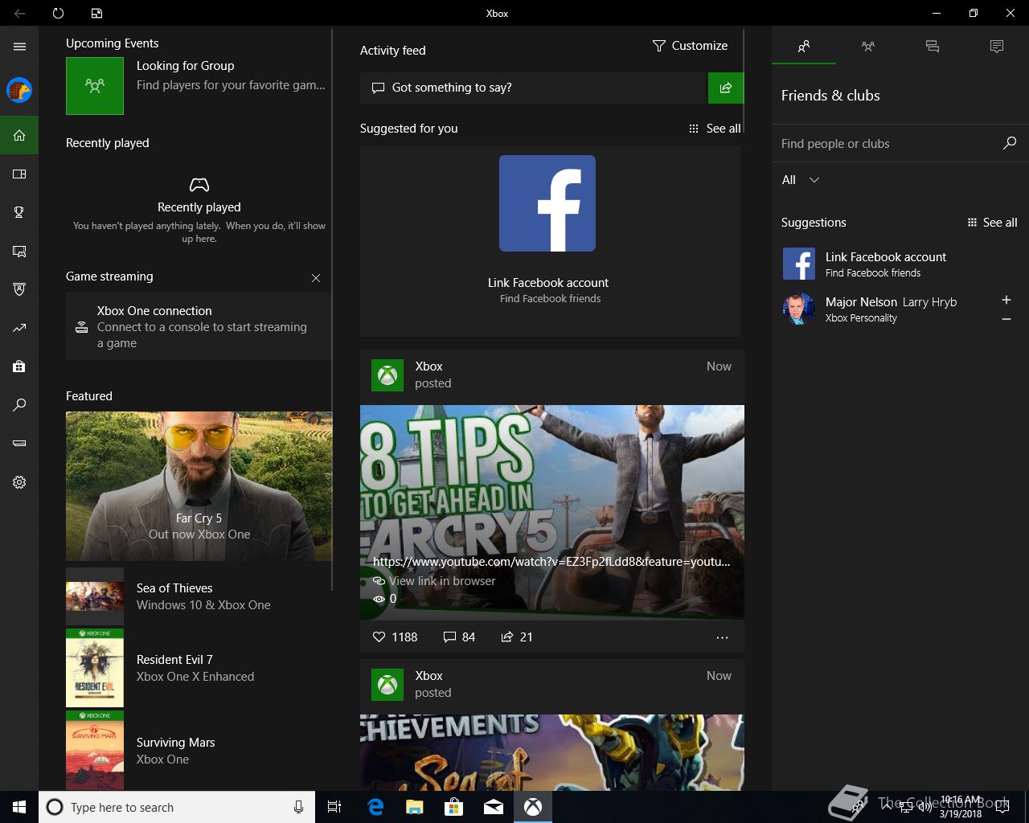Click the green share post button

coord(726,88)
